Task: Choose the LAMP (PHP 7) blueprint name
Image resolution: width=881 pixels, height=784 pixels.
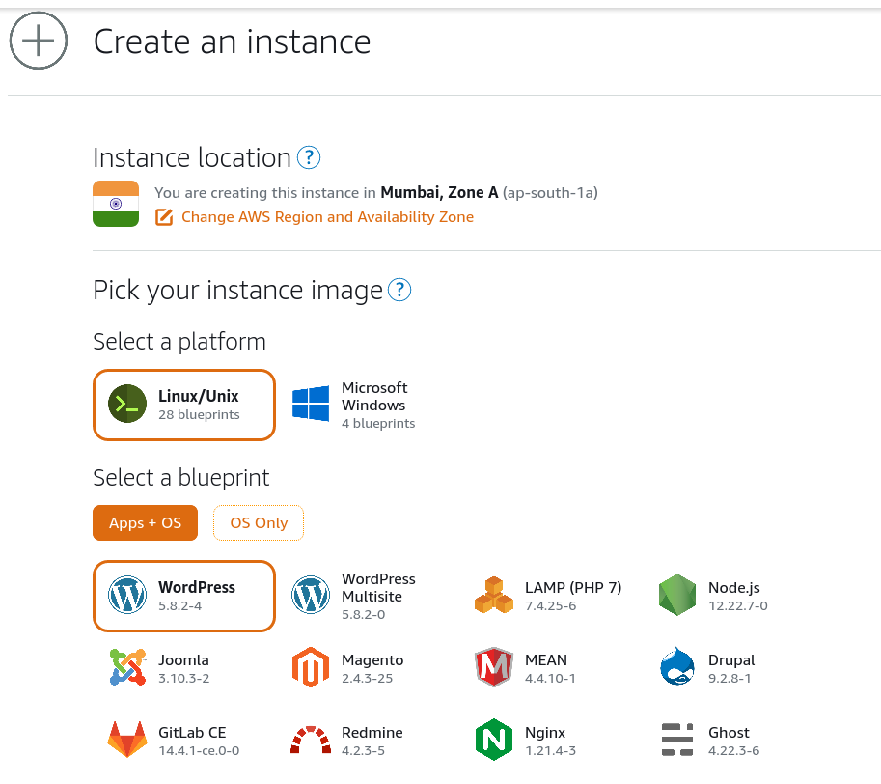Action: click(x=573, y=587)
